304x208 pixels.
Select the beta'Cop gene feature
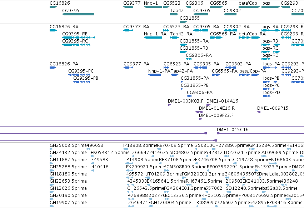pyautogui.click(x=249, y=7)
